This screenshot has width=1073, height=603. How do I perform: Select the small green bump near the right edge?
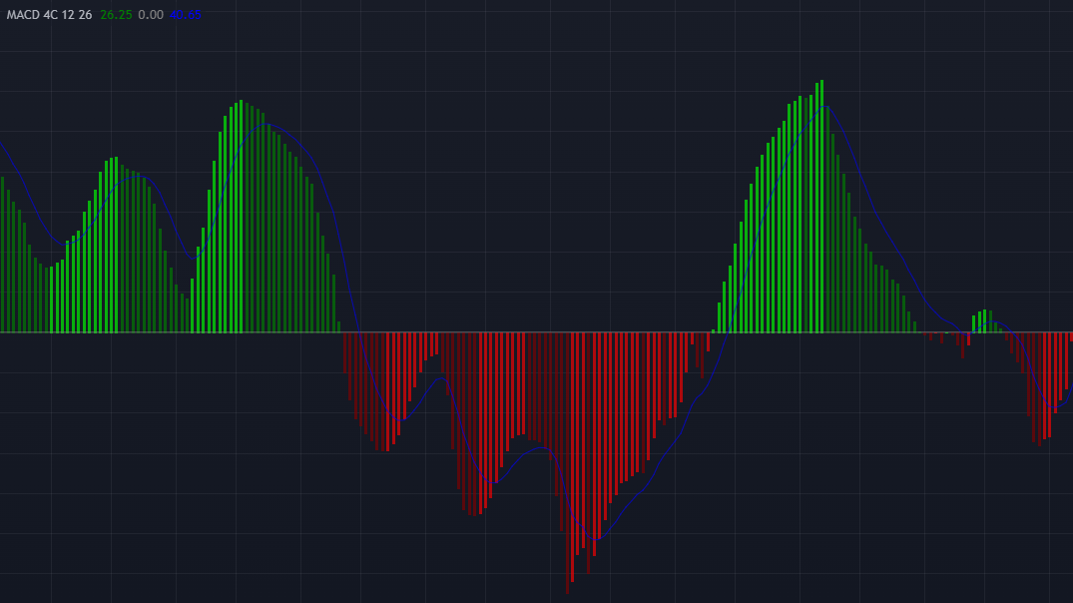click(985, 321)
